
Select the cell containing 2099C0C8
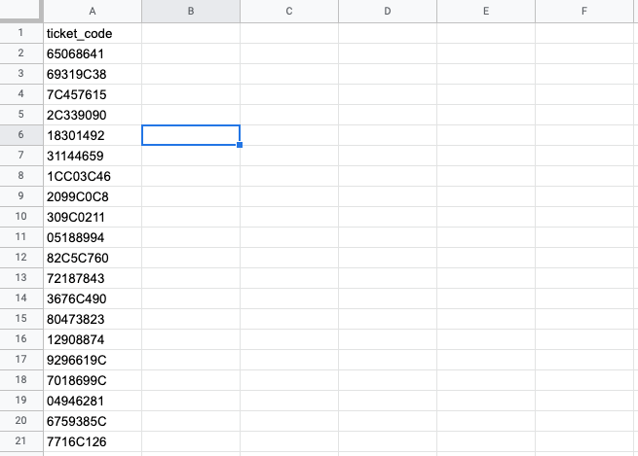(93, 196)
